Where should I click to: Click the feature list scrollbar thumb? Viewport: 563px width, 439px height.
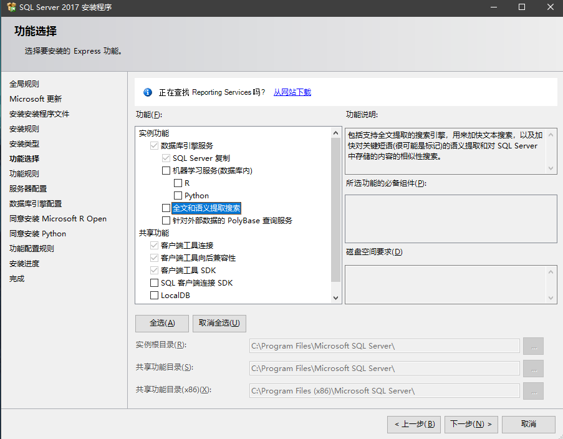point(335,210)
